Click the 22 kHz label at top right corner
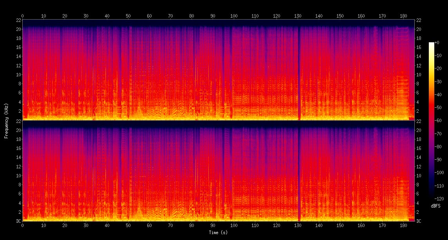The image size is (448, 240). click(419, 20)
